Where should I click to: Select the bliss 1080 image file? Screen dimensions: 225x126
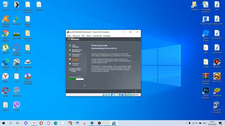(x=17, y=35)
